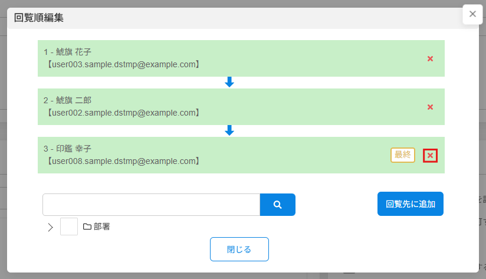
Task: Select the first recipient row 鯱旗 花子
Action: click(241, 58)
